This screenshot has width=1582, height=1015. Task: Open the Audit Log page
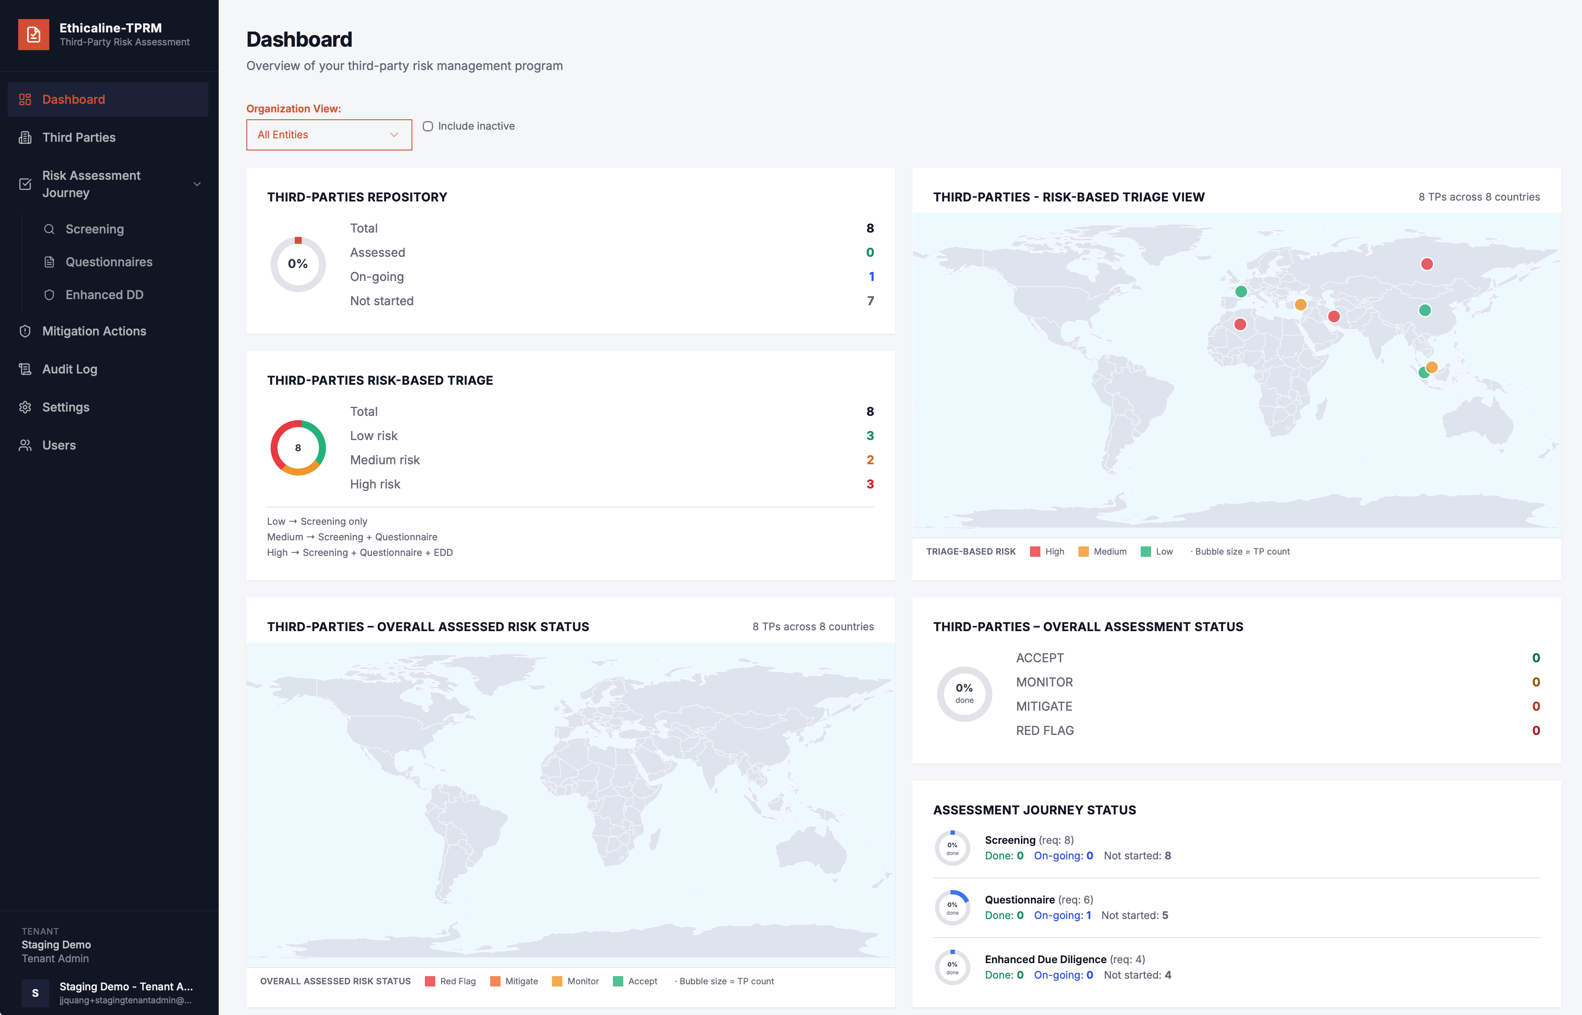click(108, 369)
